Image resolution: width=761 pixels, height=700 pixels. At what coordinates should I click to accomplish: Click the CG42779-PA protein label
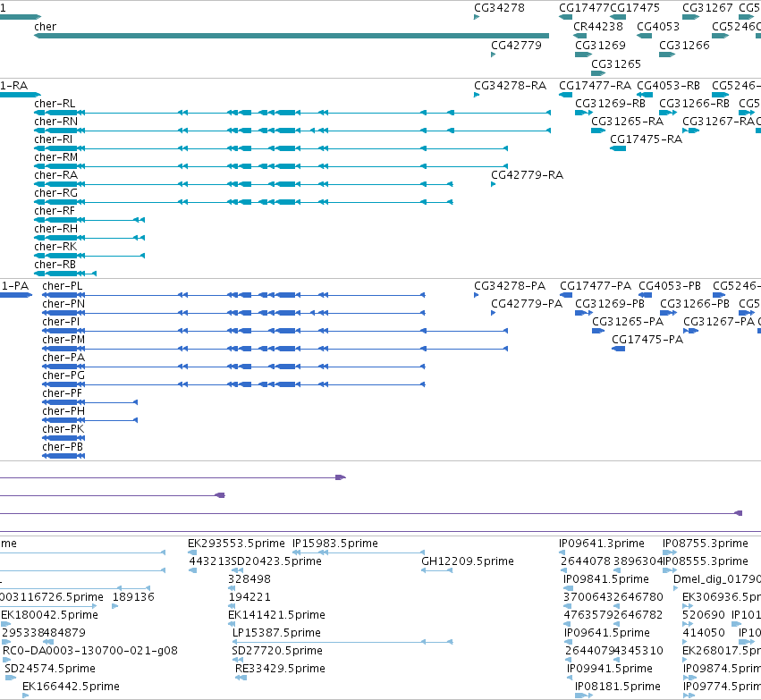click(x=527, y=304)
